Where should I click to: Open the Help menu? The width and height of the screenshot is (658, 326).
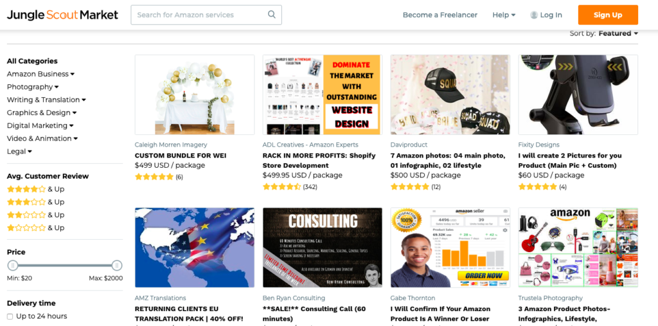(504, 15)
